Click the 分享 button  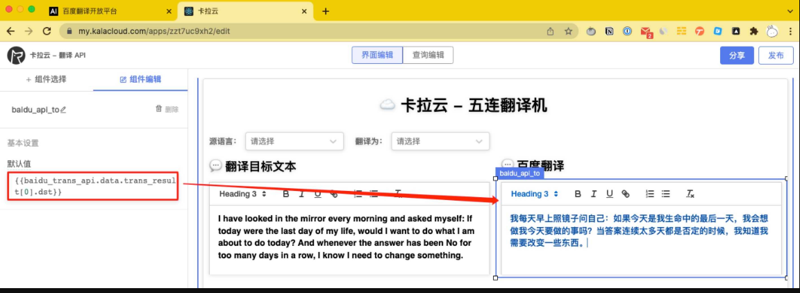point(737,56)
